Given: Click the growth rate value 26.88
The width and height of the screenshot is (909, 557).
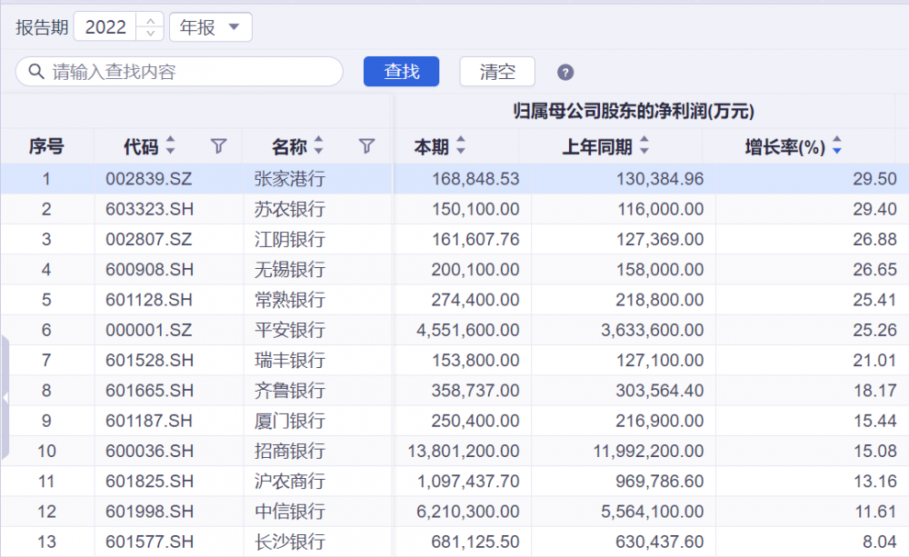Looking at the screenshot, I should (x=874, y=239).
